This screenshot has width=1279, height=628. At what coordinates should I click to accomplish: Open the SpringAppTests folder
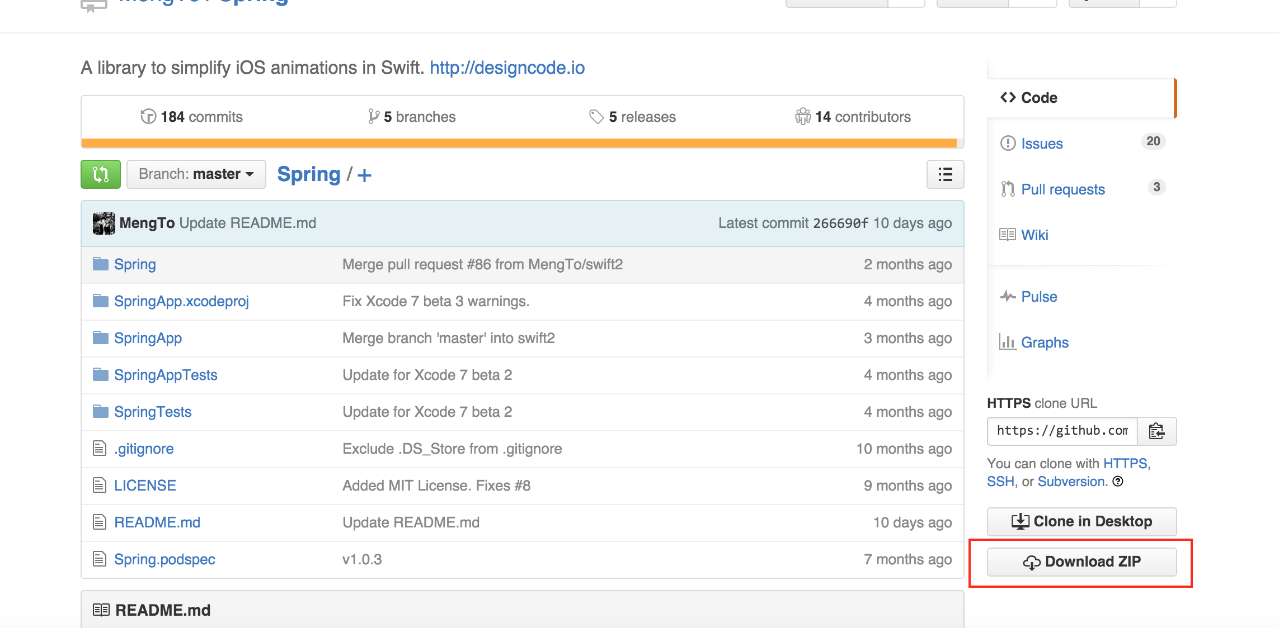pyautogui.click(x=166, y=375)
